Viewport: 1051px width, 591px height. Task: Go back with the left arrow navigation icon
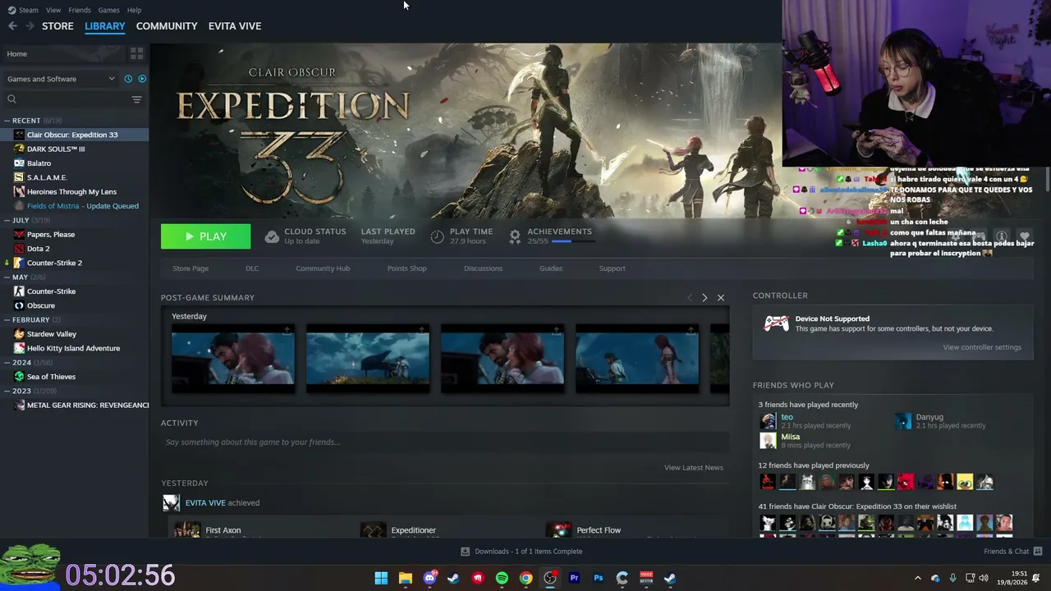tap(12, 26)
